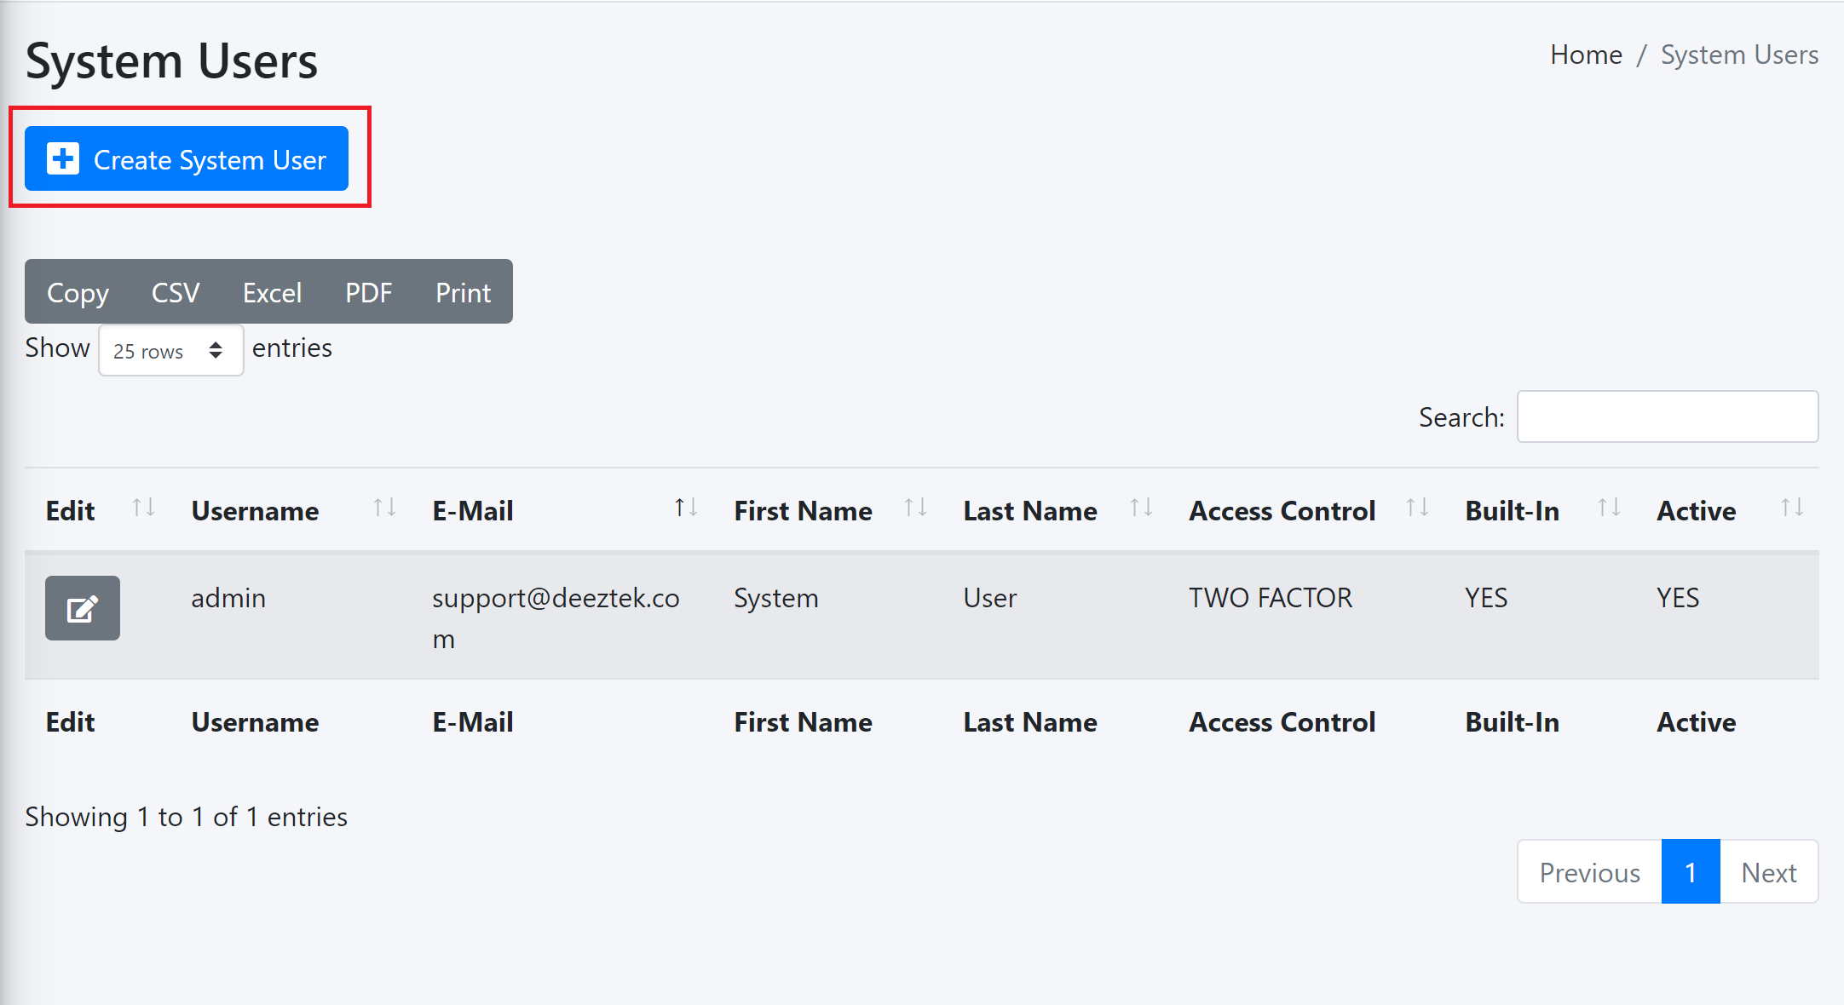
Task: Sort by Active column arrows
Action: pos(1792,508)
